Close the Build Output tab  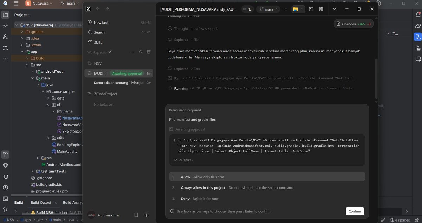click(55, 202)
